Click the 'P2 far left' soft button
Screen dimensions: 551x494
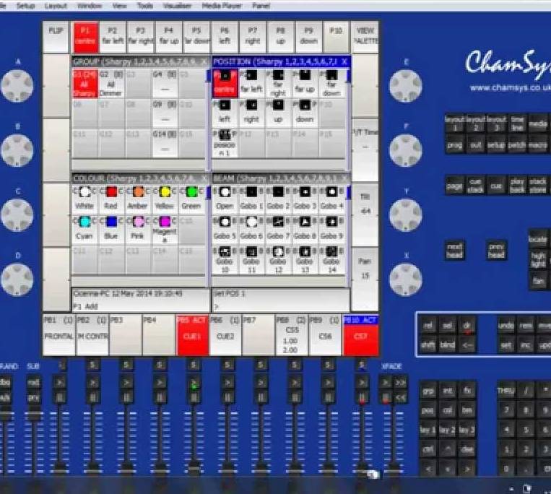(113, 38)
